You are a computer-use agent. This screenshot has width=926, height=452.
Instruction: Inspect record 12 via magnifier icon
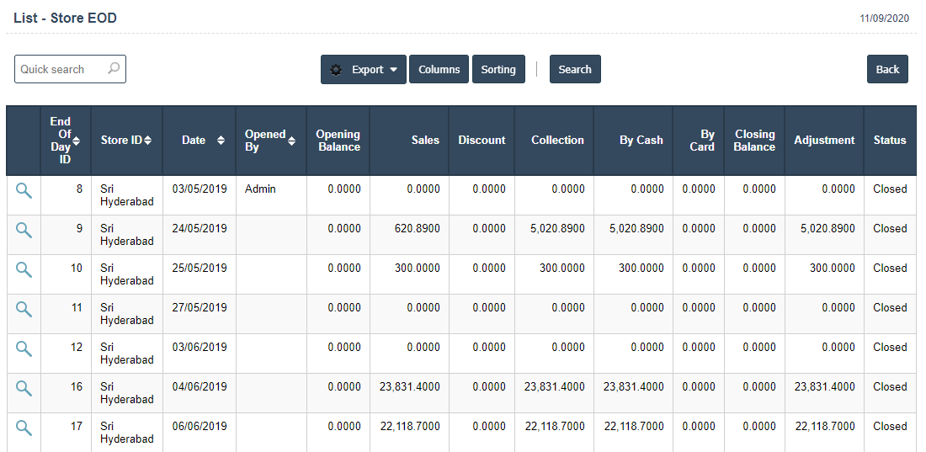pyautogui.click(x=24, y=349)
